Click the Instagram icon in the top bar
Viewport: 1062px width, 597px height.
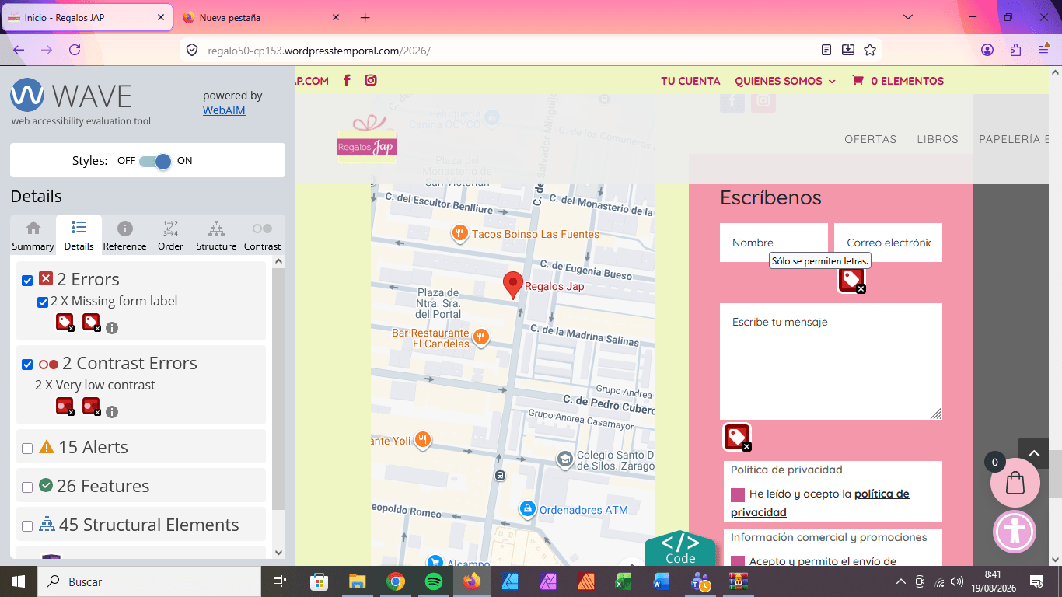[x=371, y=80]
